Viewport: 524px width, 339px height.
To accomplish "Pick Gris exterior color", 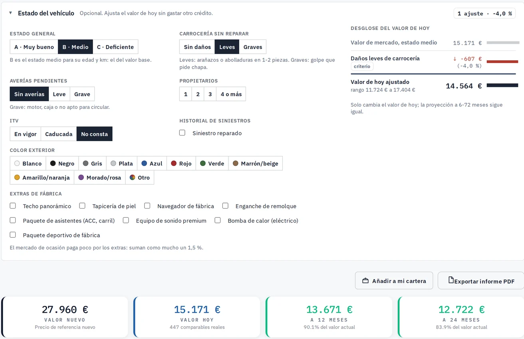I will (93, 164).
